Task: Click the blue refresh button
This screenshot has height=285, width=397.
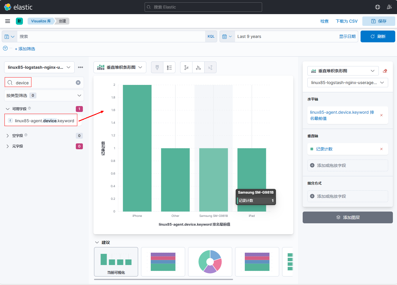Action: click(378, 36)
